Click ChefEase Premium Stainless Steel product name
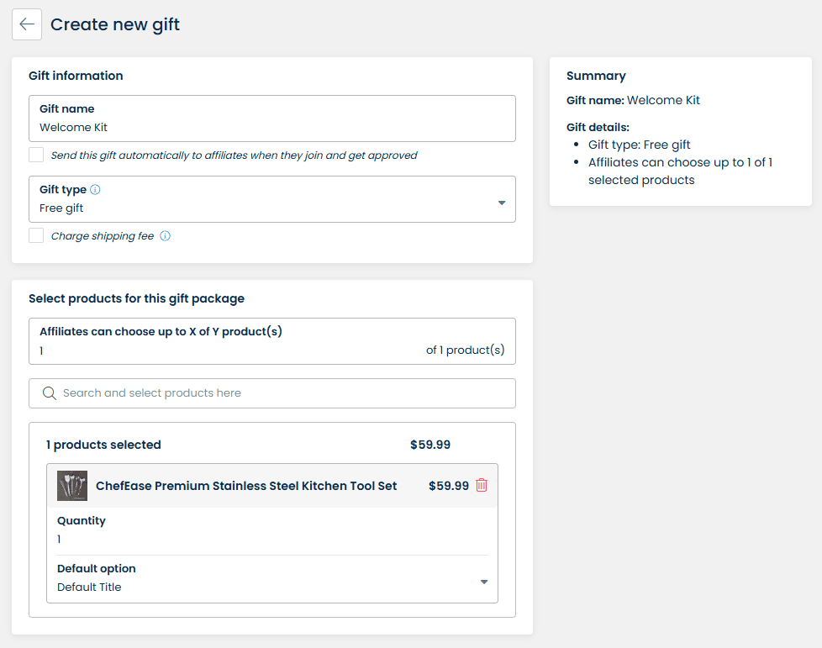The height and width of the screenshot is (648, 822). [x=246, y=486]
